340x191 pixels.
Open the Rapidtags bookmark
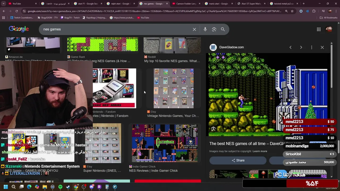[x=94, y=18]
